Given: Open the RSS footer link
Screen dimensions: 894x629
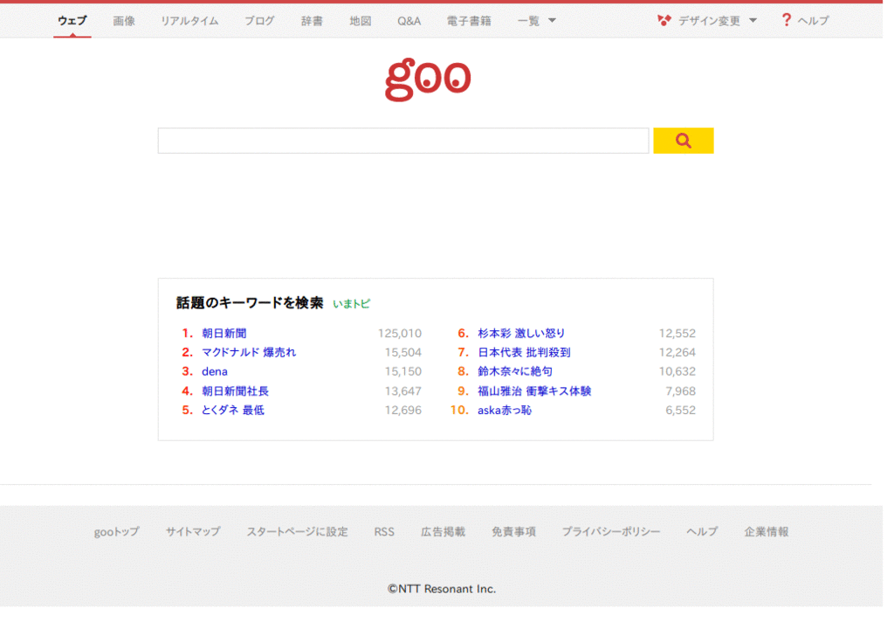Looking at the screenshot, I should 384,532.
